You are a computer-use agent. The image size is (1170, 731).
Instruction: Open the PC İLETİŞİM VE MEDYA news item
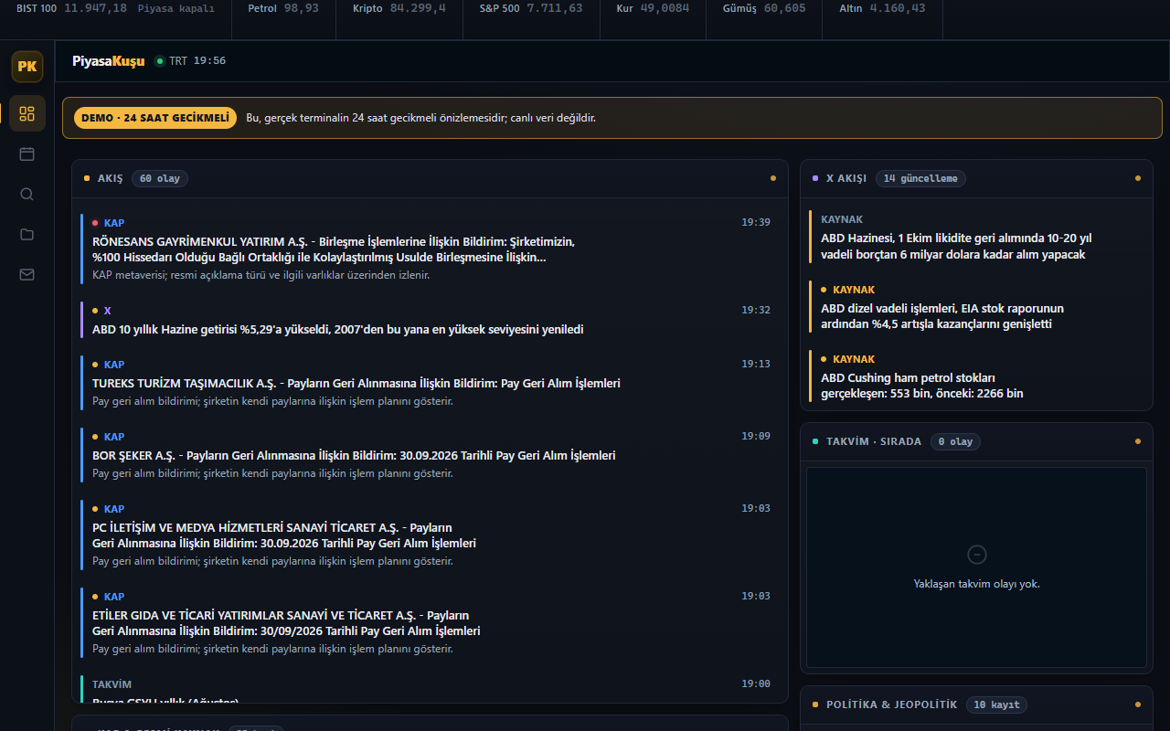[430, 535]
